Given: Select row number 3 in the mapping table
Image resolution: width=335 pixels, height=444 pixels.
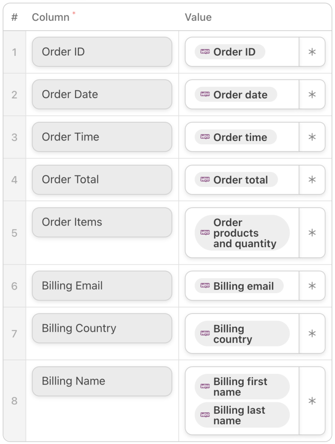Looking at the screenshot, I should pyautogui.click(x=14, y=137).
